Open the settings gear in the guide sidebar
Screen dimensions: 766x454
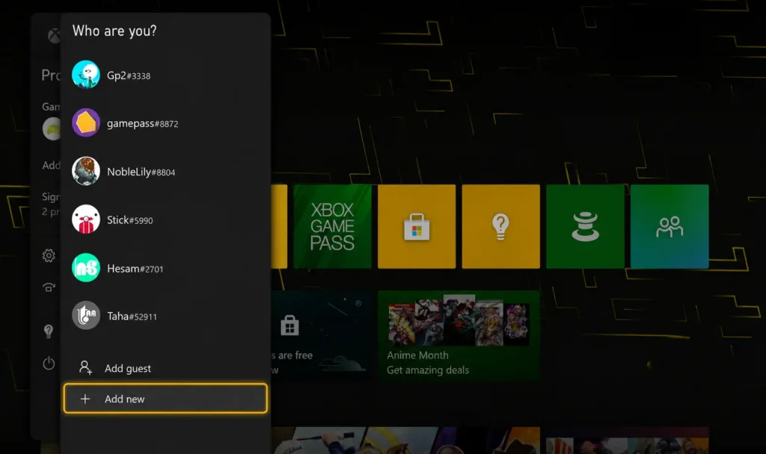point(49,255)
